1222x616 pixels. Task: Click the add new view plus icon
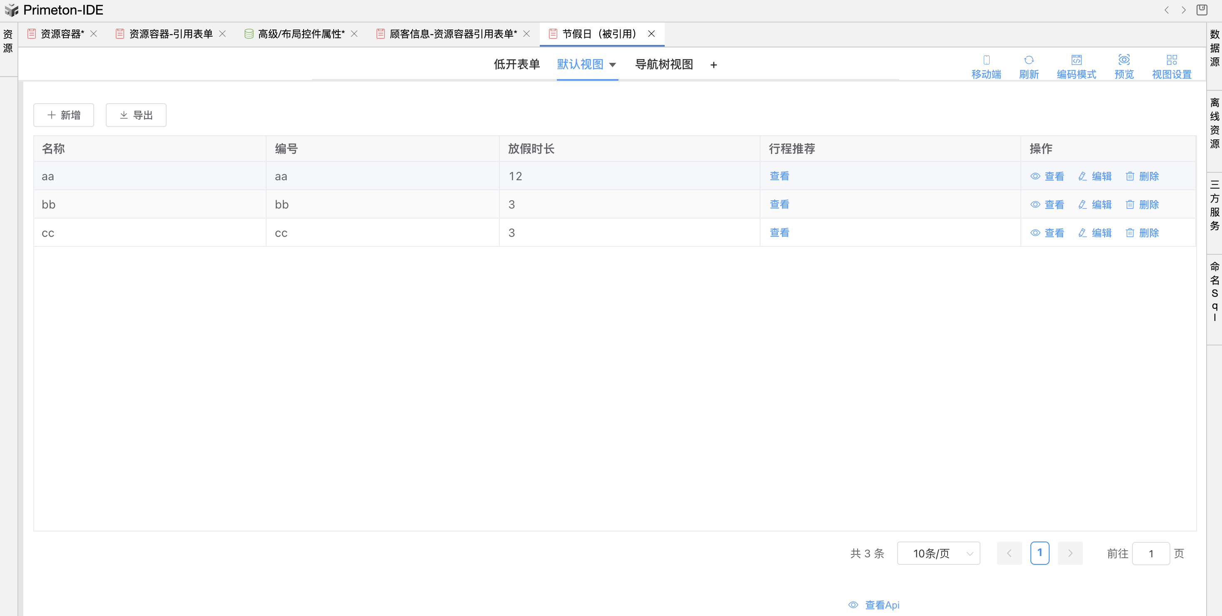(713, 65)
